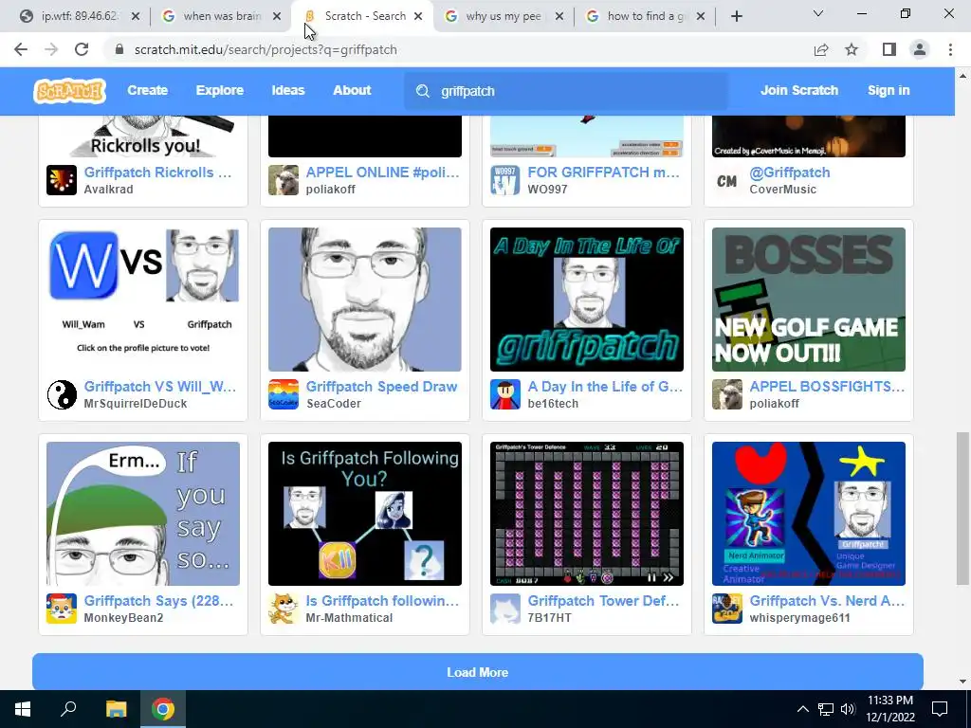The image size is (971, 728).
Task: Open A Day In The Life thumbnail
Action: pos(586,300)
